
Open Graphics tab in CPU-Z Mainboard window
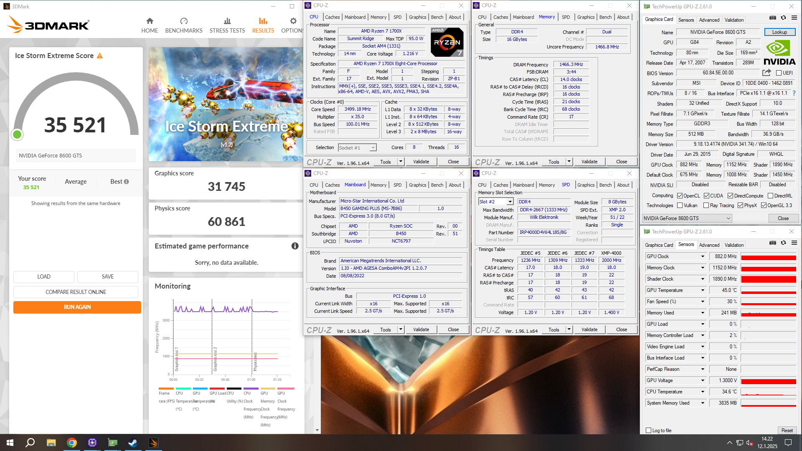(417, 185)
